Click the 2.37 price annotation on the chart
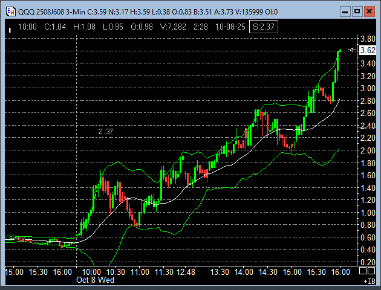The width and height of the screenshot is (381, 290). pyautogui.click(x=107, y=131)
